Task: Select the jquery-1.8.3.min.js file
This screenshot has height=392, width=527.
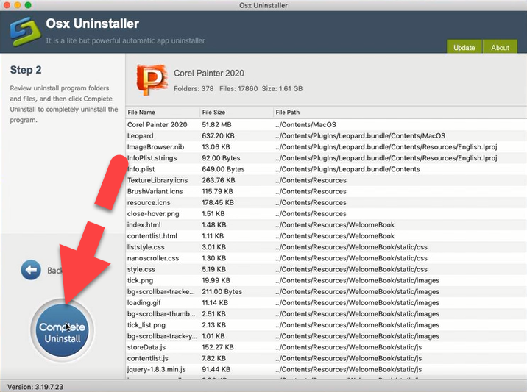Action: (157, 369)
